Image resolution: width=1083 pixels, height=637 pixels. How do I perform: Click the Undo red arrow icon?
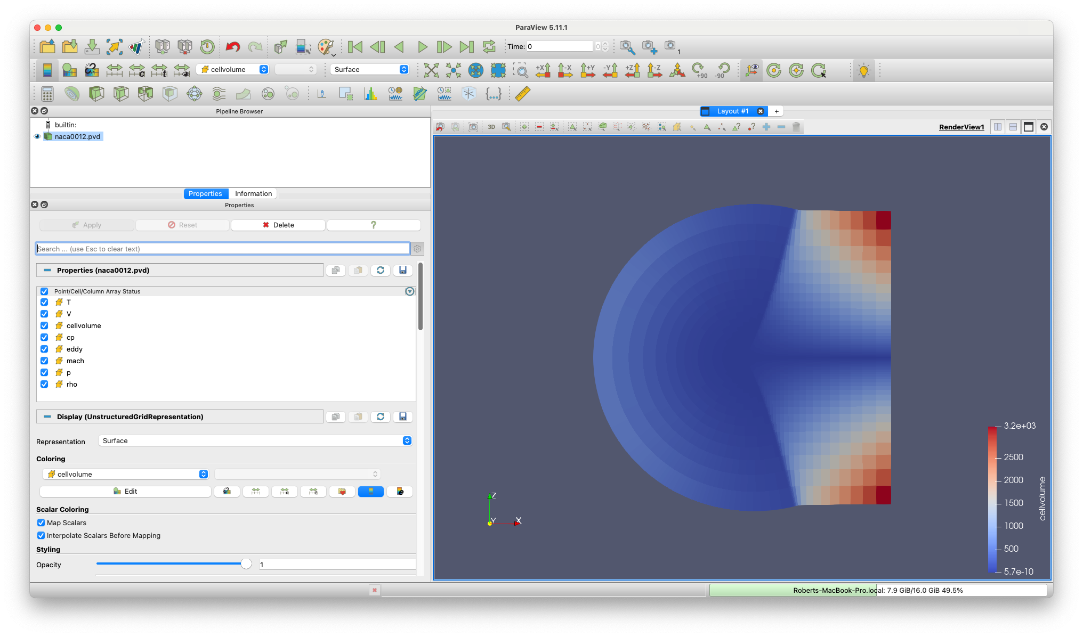[232, 47]
